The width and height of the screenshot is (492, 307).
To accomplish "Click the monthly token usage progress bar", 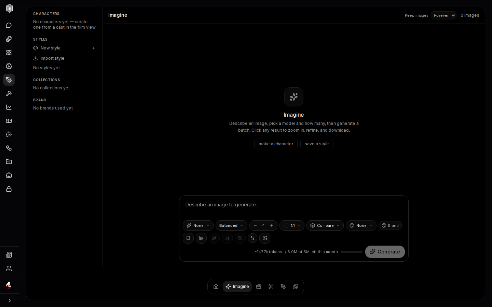I will 352,252.
